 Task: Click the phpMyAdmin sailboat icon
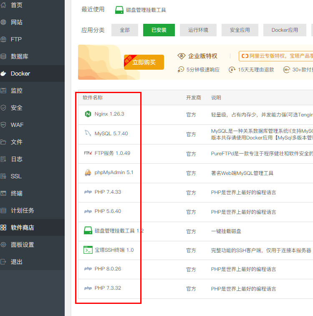[x=88, y=172]
